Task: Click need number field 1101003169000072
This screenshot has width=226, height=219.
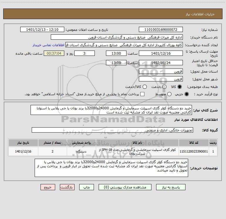Action: tap(161, 30)
